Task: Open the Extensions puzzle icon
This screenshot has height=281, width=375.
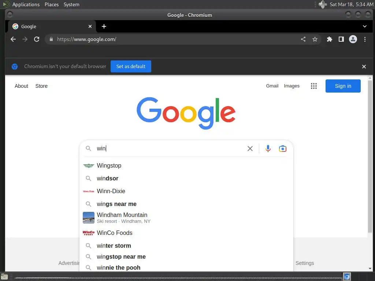Action: pyautogui.click(x=329, y=39)
